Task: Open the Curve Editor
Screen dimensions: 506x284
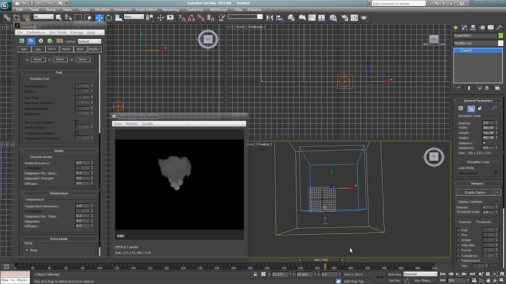Action: (312, 17)
